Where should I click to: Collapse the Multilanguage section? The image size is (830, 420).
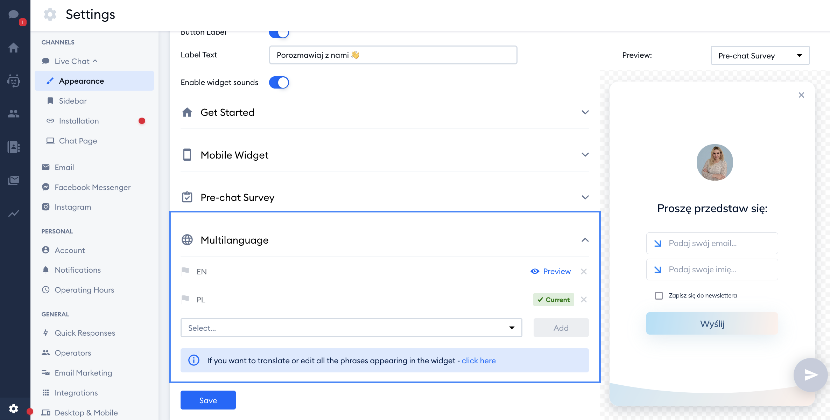coord(585,240)
